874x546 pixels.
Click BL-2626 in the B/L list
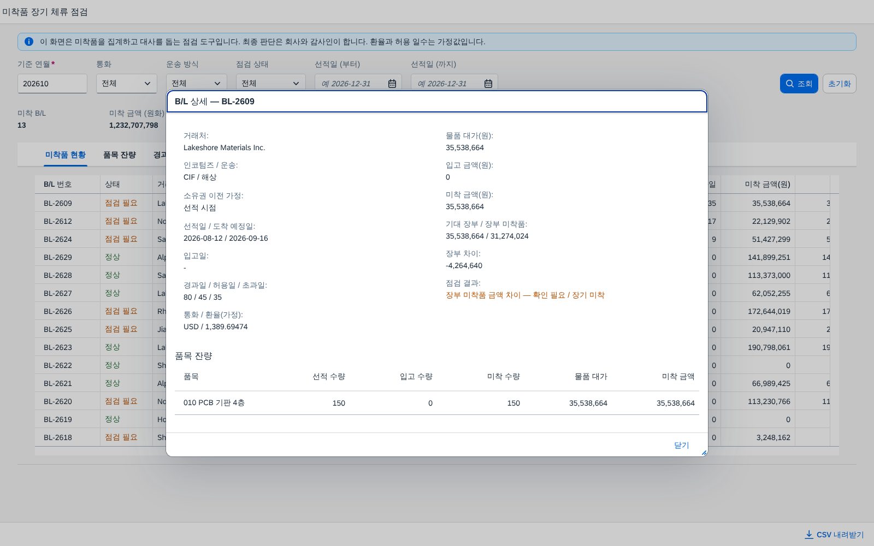pyautogui.click(x=58, y=311)
